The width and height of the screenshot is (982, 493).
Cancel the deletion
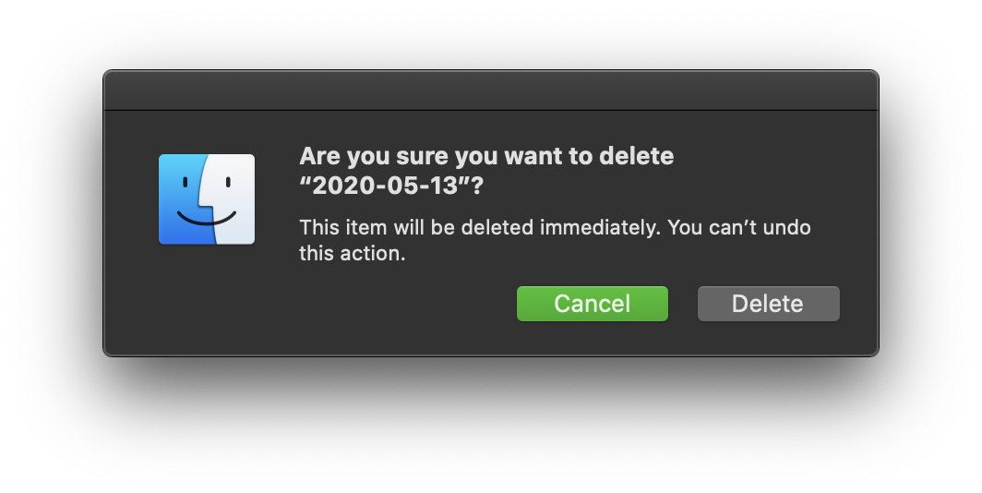pyautogui.click(x=592, y=304)
